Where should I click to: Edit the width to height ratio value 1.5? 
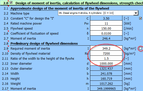106,59
